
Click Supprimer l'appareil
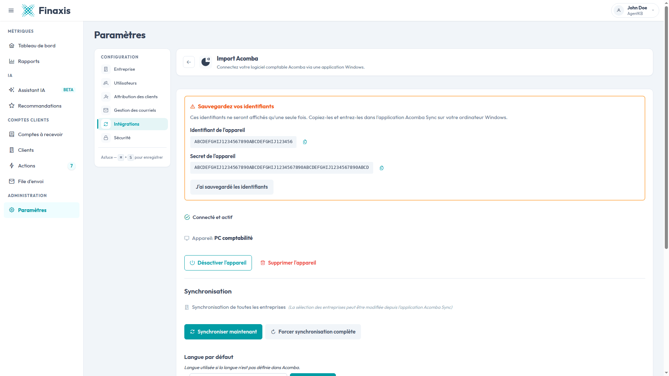288,263
